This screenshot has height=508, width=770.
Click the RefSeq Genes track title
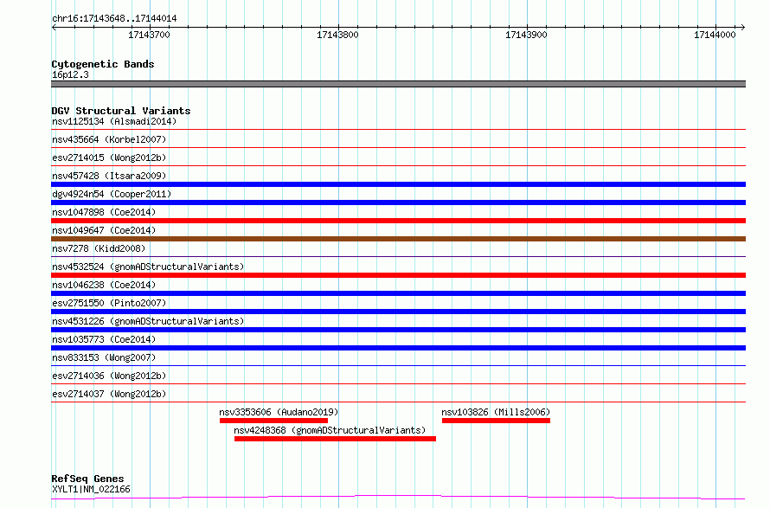tap(87, 479)
